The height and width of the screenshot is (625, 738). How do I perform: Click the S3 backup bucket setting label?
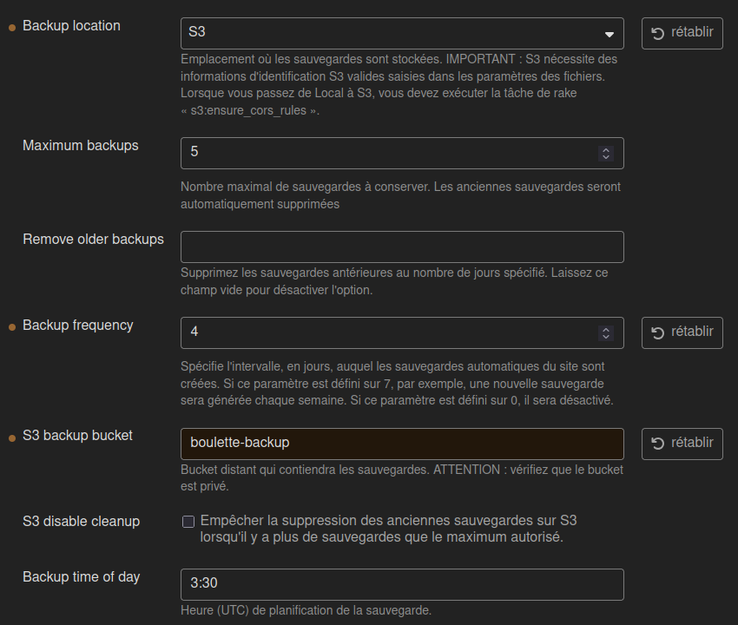coord(77,436)
